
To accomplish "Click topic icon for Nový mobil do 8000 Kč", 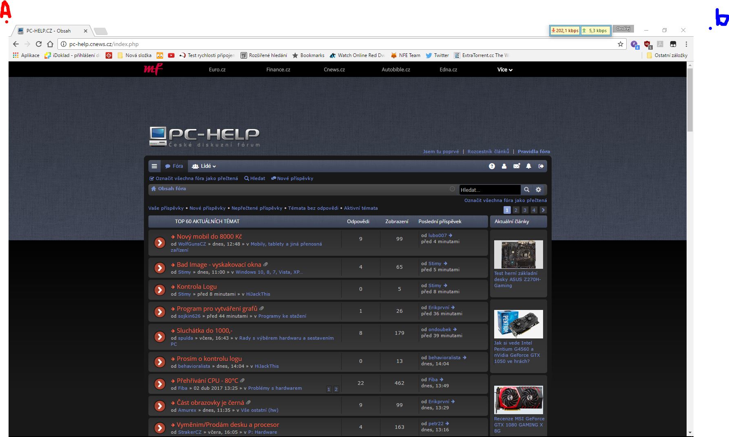I will [160, 243].
